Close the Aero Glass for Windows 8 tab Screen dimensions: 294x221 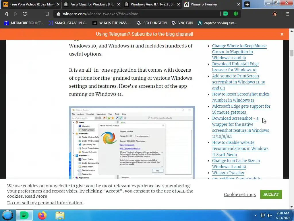[119, 4]
